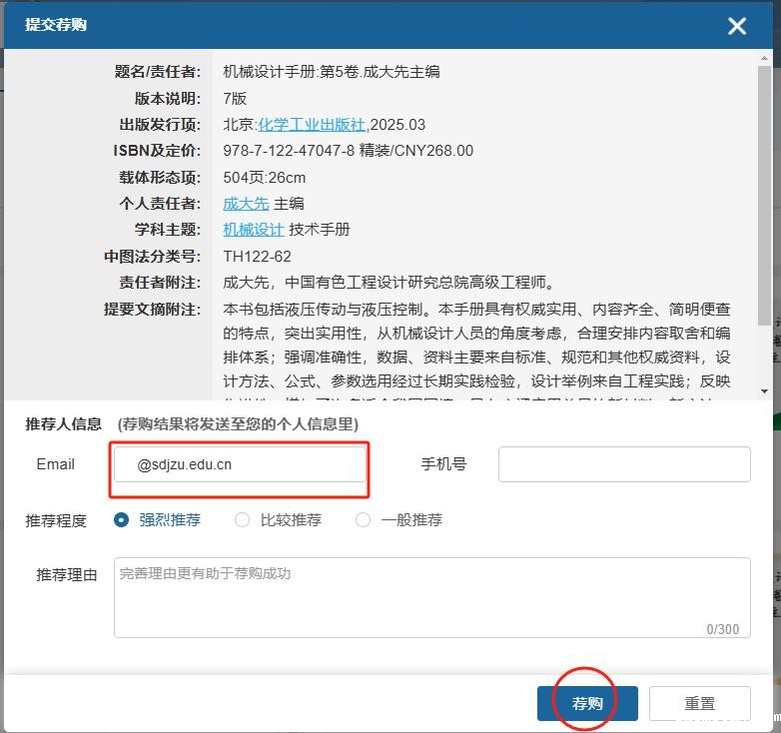Choose the 比较推荐 radio option
Viewport: 781px width, 733px height.
pyautogui.click(x=243, y=519)
